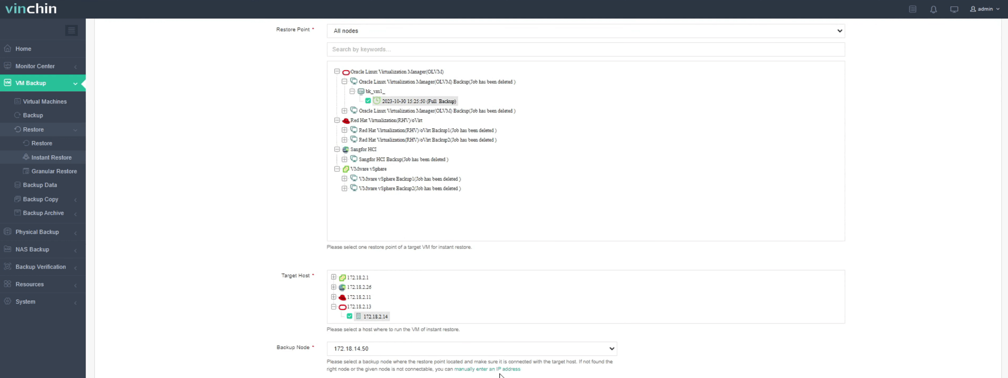This screenshot has width=1008, height=378.
Task: Click the RHV/oVirt Backup2 job icon
Action: click(x=354, y=139)
